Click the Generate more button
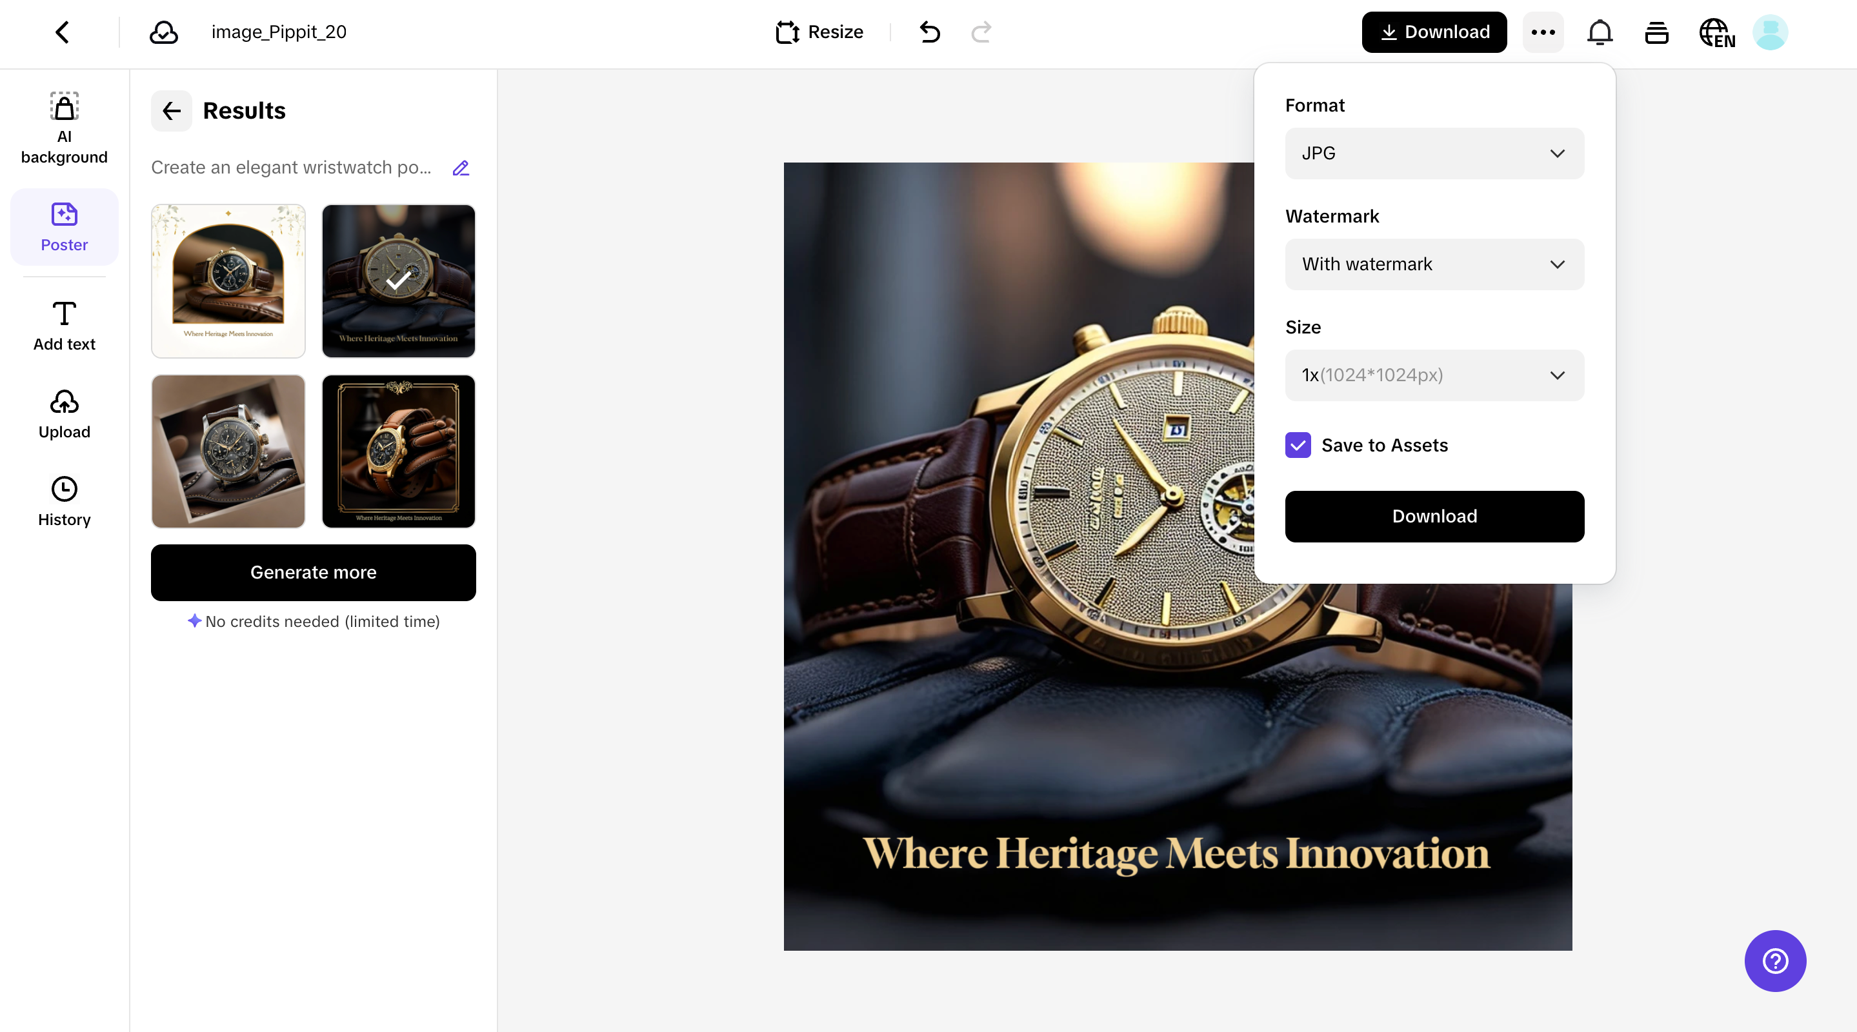 313,572
